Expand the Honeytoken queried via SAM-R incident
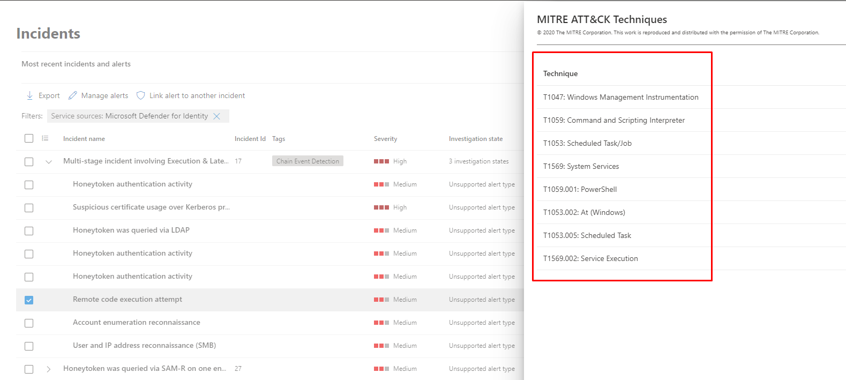 click(x=49, y=369)
